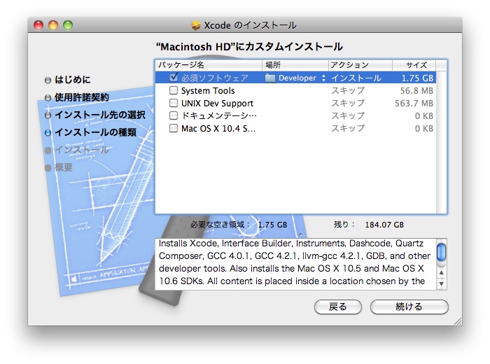Click the yellow minimize window button
Viewport: 490px width, 364px height.
coord(53,25)
